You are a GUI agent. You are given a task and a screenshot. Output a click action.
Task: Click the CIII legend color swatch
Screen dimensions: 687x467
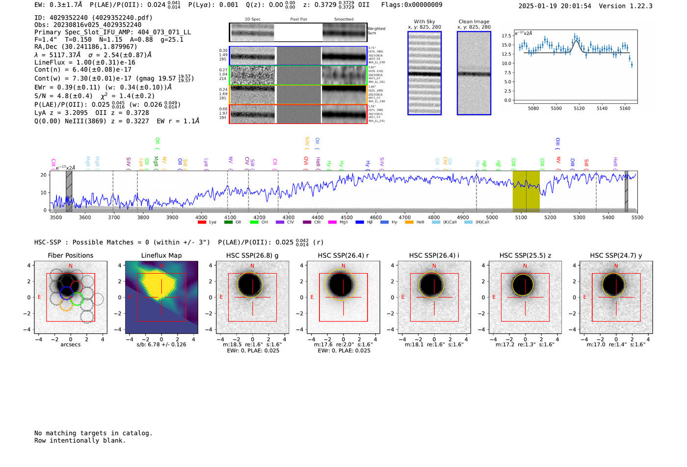(x=307, y=222)
